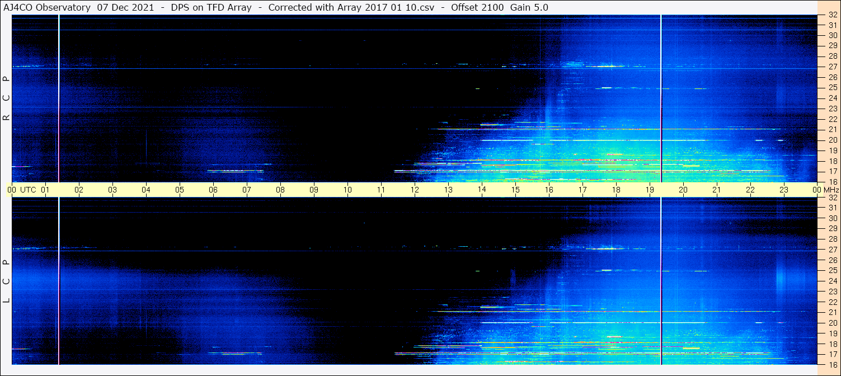Select hour 05 on the time axis
The image size is (841, 376).
180,190
